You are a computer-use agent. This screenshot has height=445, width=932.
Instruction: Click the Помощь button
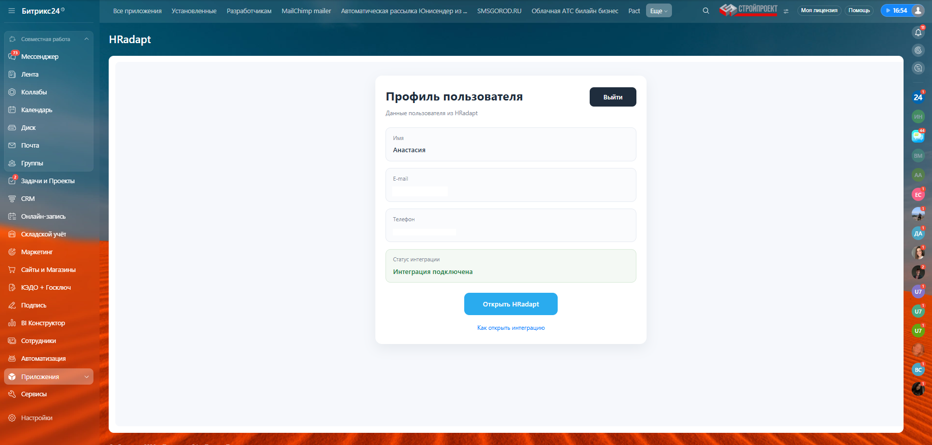point(859,10)
